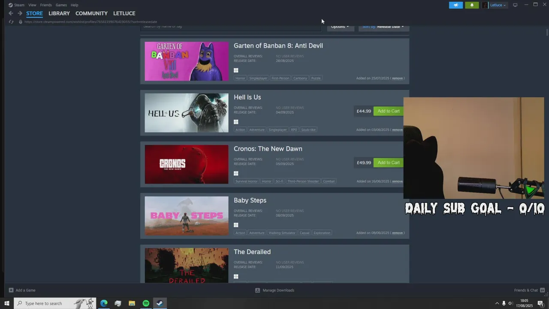Image resolution: width=549 pixels, height=309 pixels.
Task: Add Hell Is Us to cart
Action: click(x=388, y=111)
